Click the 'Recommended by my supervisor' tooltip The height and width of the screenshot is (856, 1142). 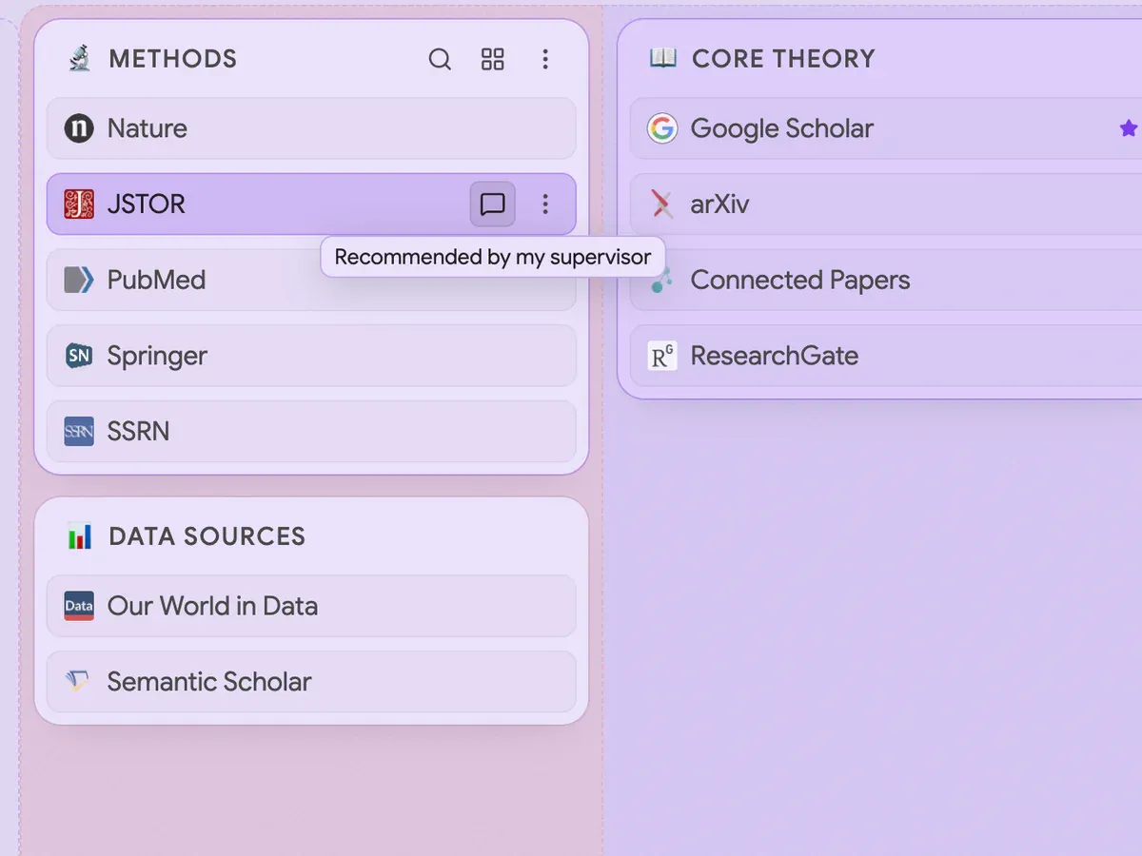[493, 257]
